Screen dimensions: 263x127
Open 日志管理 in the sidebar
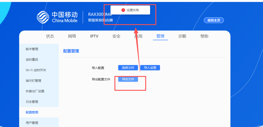(39, 102)
